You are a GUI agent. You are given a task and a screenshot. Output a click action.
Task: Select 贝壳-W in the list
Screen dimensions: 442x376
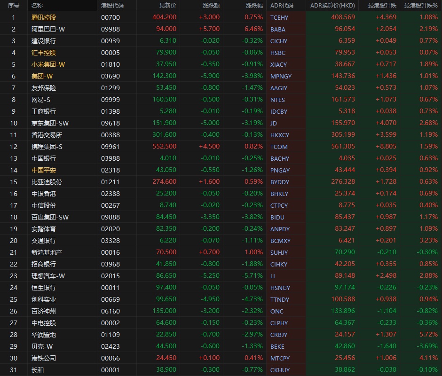pos(42,346)
